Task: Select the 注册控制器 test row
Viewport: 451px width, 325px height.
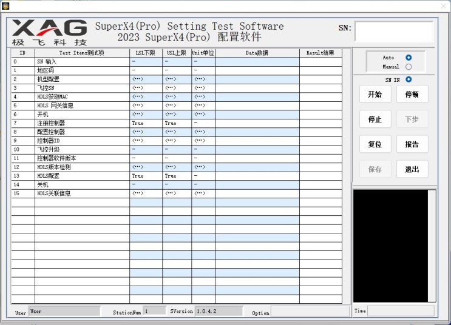Action: (x=177, y=123)
